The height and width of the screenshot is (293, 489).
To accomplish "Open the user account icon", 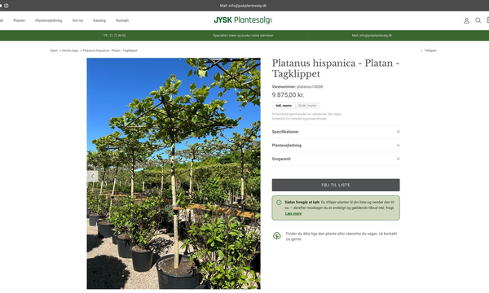I will [x=466, y=20].
